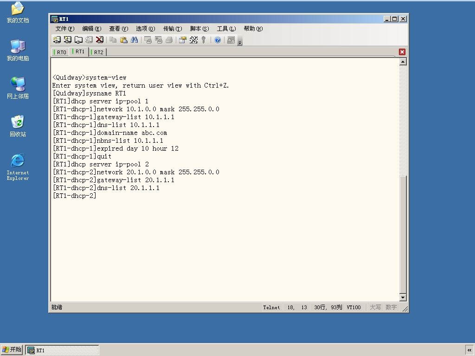The image size is (475, 356).
Task: Open the 脚本(S) menu
Action: (199, 29)
